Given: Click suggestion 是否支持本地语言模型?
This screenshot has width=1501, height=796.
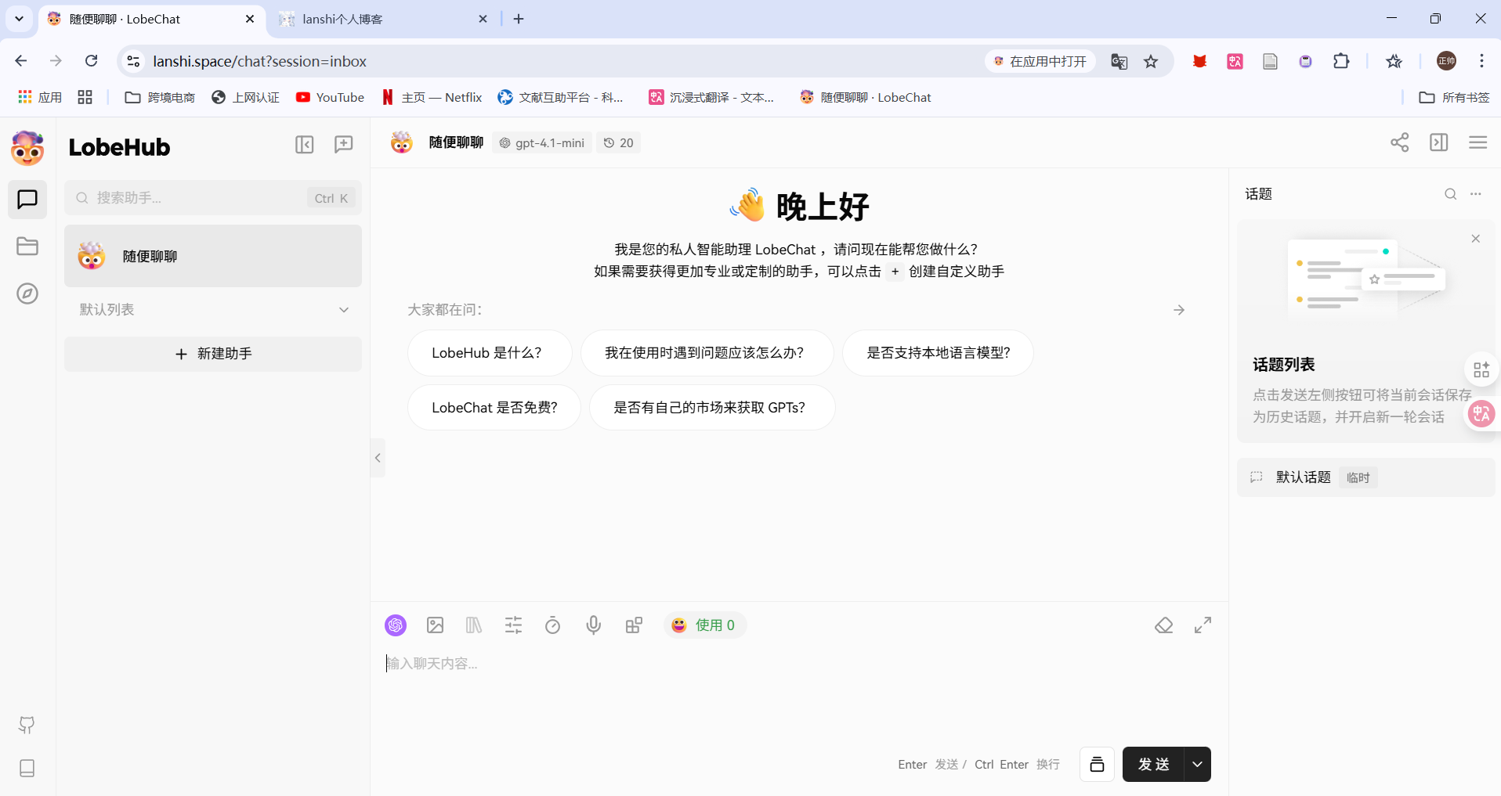Looking at the screenshot, I should (938, 353).
